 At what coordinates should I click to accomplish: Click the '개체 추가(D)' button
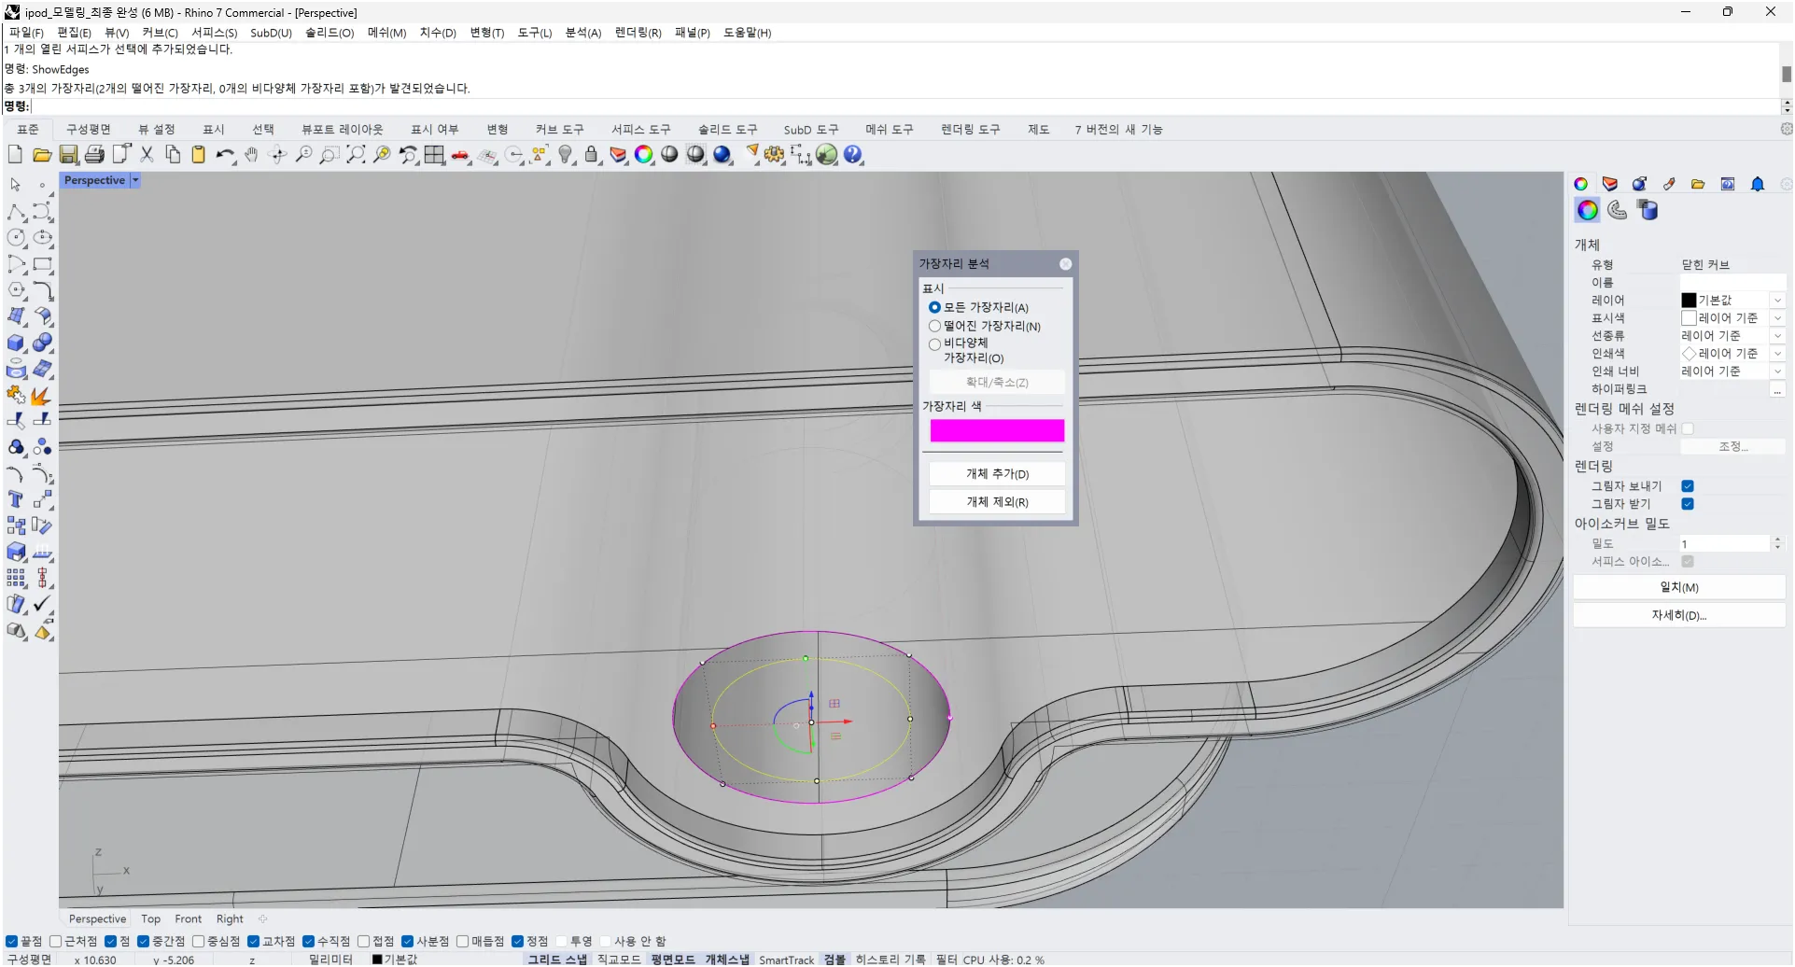[997, 474]
